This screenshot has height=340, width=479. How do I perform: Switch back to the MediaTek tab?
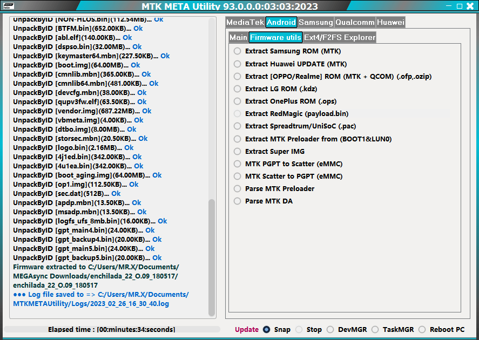click(245, 22)
